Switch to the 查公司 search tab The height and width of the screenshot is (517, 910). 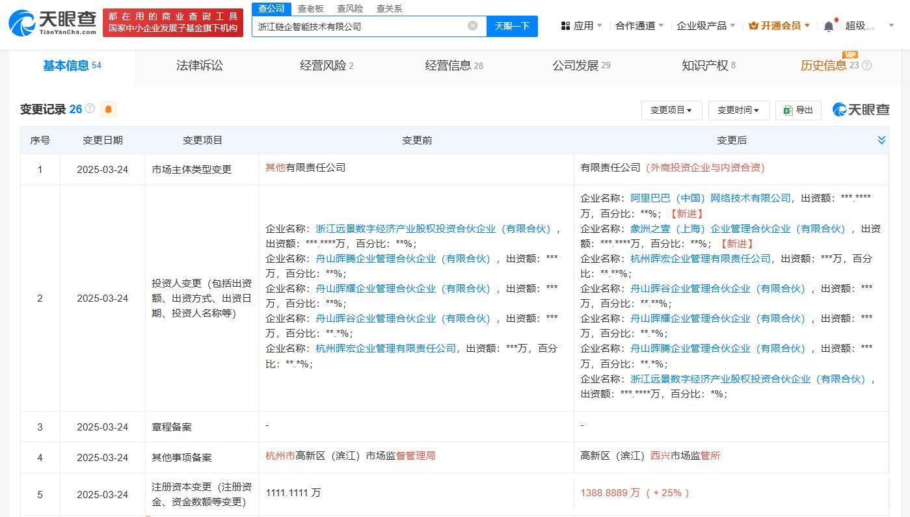click(x=271, y=8)
